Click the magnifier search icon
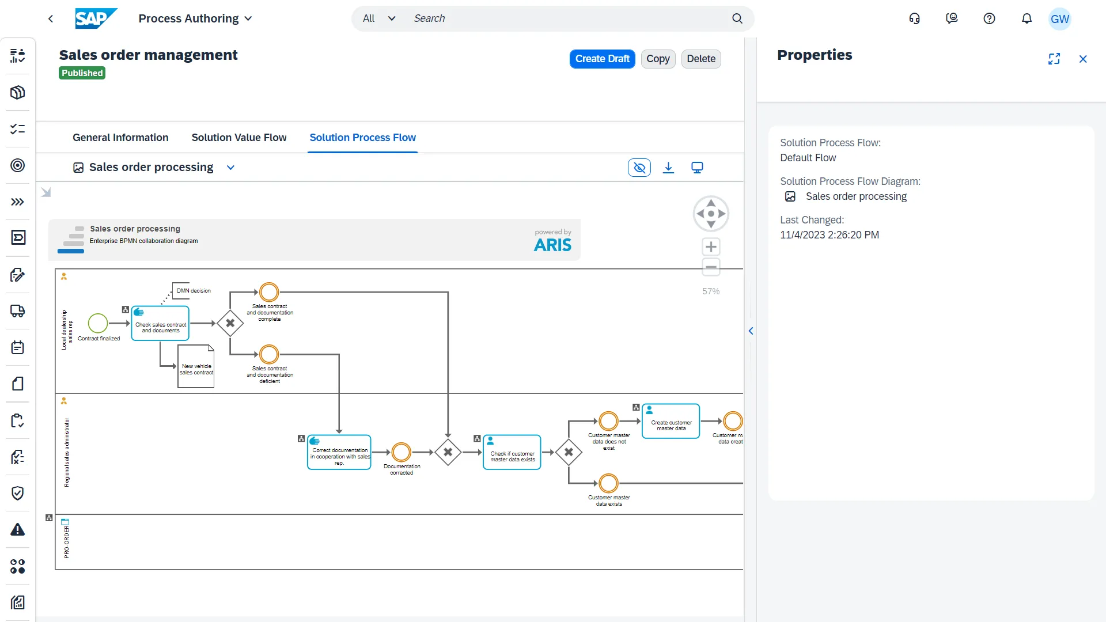The image size is (1106, 622). pyautogui.click(x=737, y=18)
